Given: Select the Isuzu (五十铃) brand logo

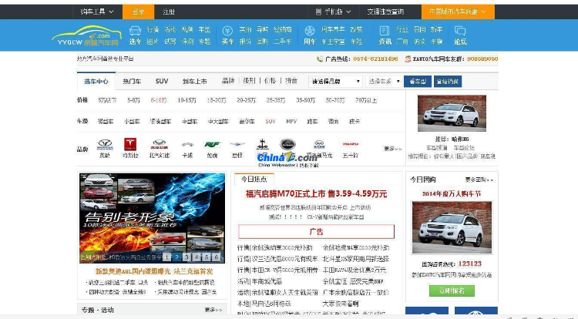Looking at the screenshot, I should (x=350, y=144).
